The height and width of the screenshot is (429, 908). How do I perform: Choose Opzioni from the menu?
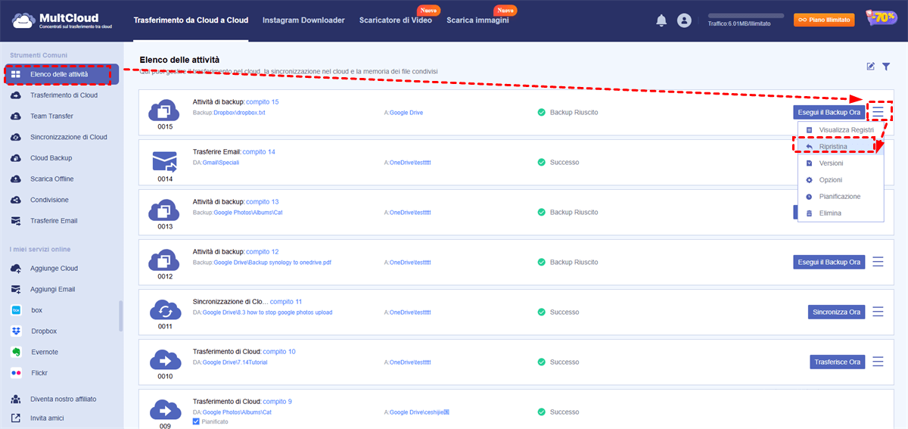tap(841, 180)
